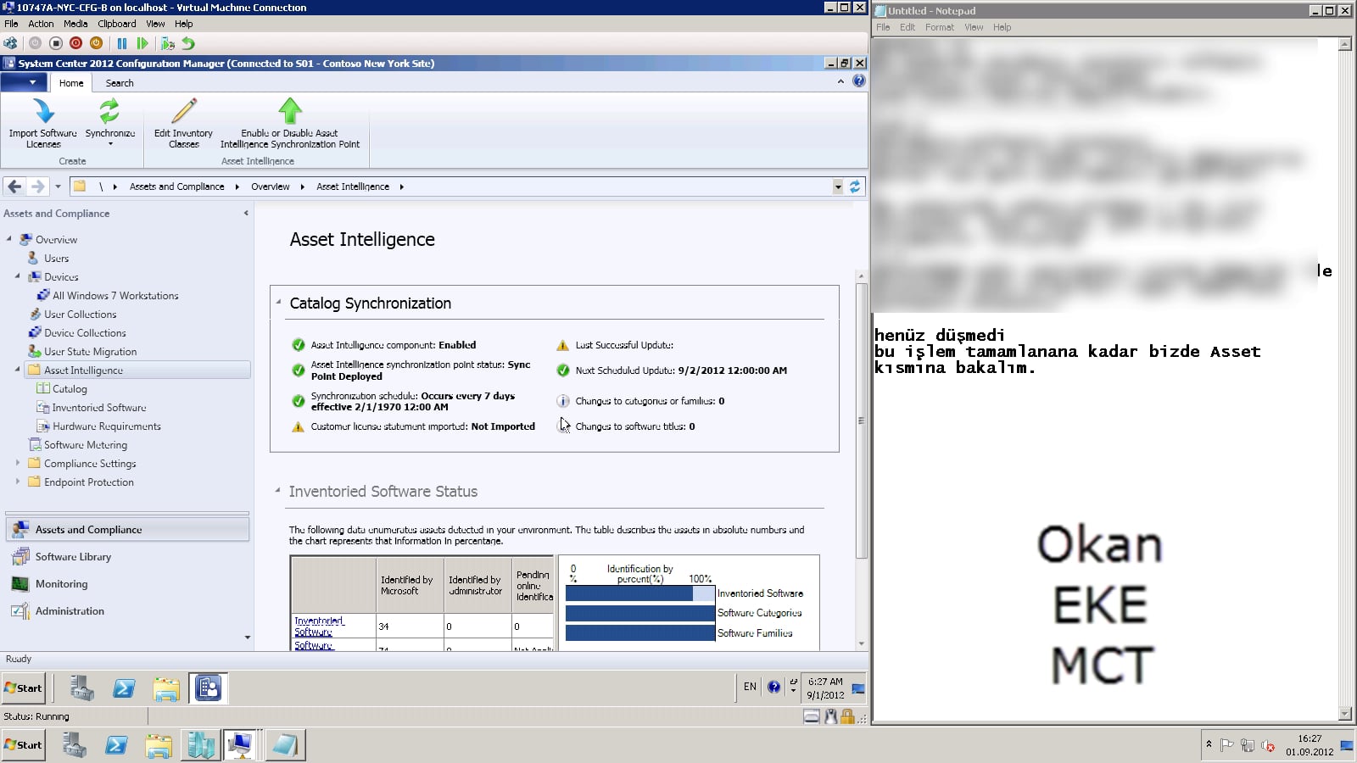Viewport: 1357px width, 763px height.
Task: Click VM toolbar Shut Down red icon
Action: [76, 43]
